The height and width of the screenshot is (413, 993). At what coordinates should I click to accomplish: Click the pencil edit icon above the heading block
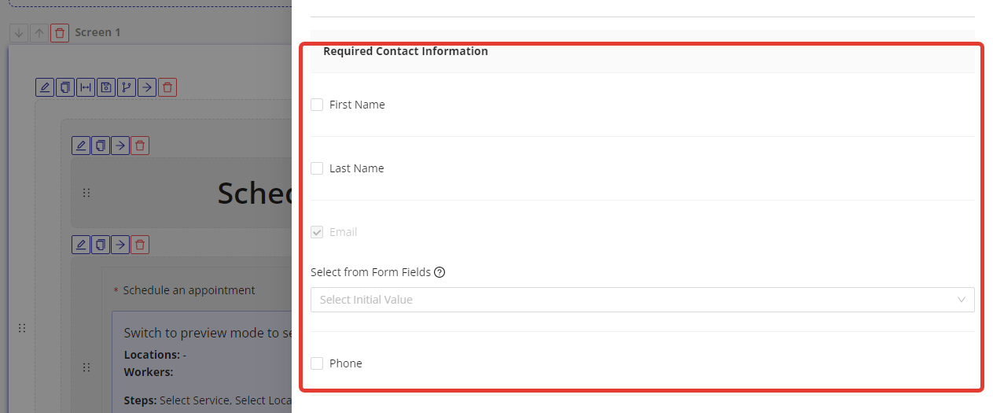(x=80, y=146)
